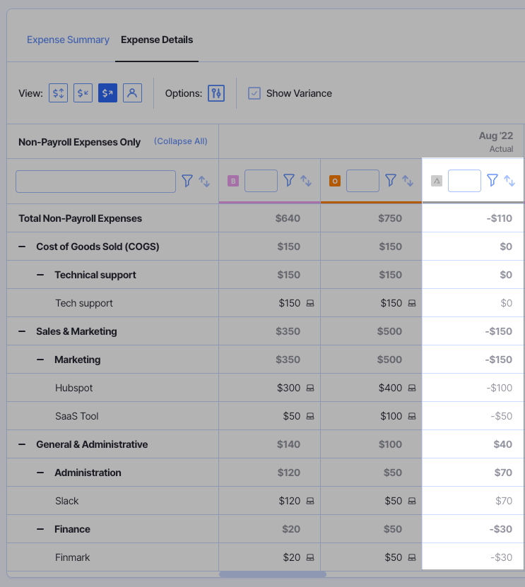
Task: Uncheck the Show Variance checkbox
Action: 254,93
